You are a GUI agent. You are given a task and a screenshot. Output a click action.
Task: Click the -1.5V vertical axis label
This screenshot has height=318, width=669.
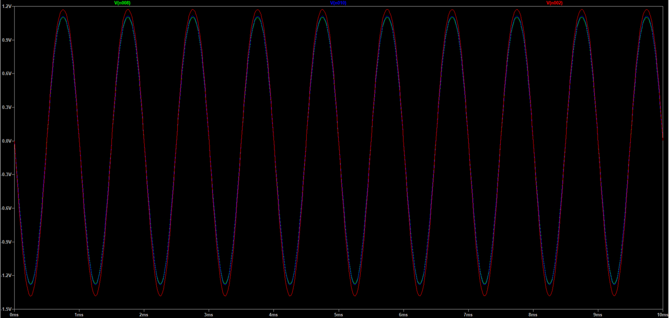tap(6, 309)
